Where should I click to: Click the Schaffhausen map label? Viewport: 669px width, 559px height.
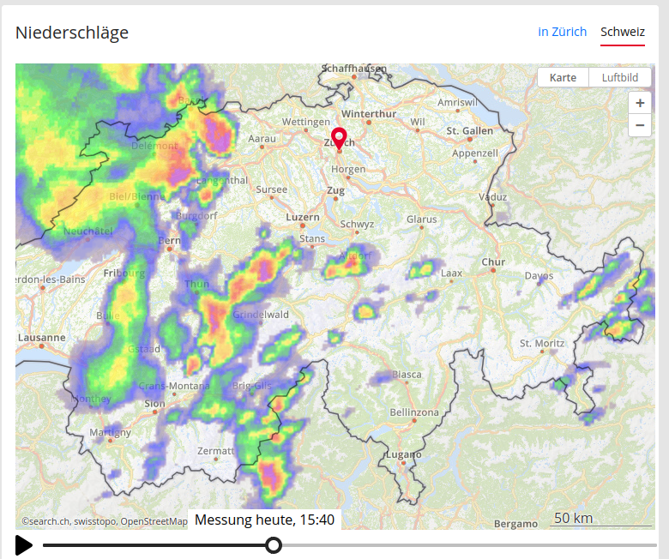coord(353,69)
